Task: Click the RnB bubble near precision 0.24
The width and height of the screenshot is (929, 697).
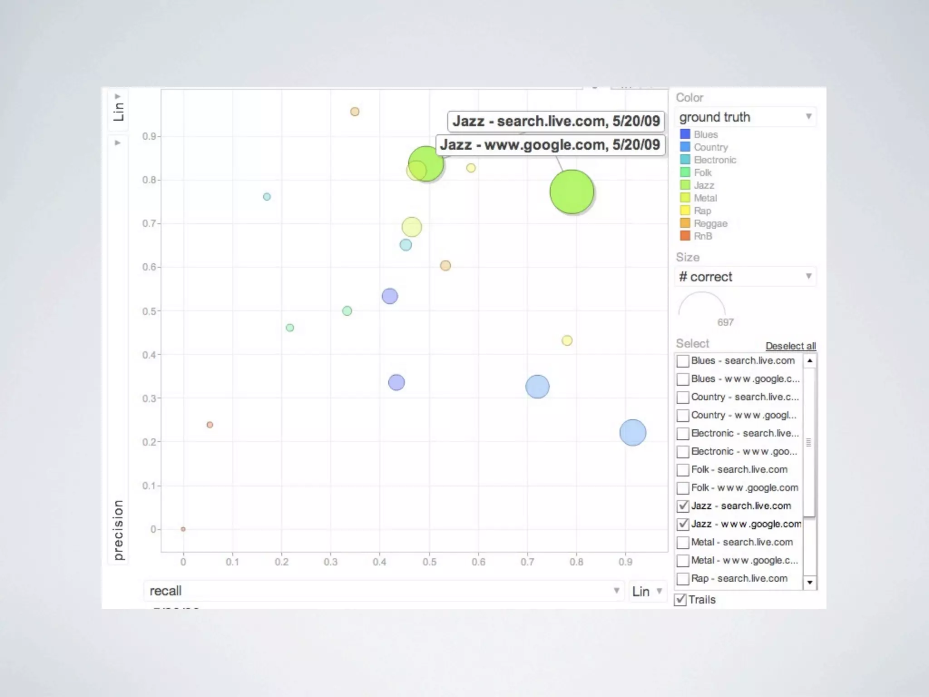Action: pos(210,425)
